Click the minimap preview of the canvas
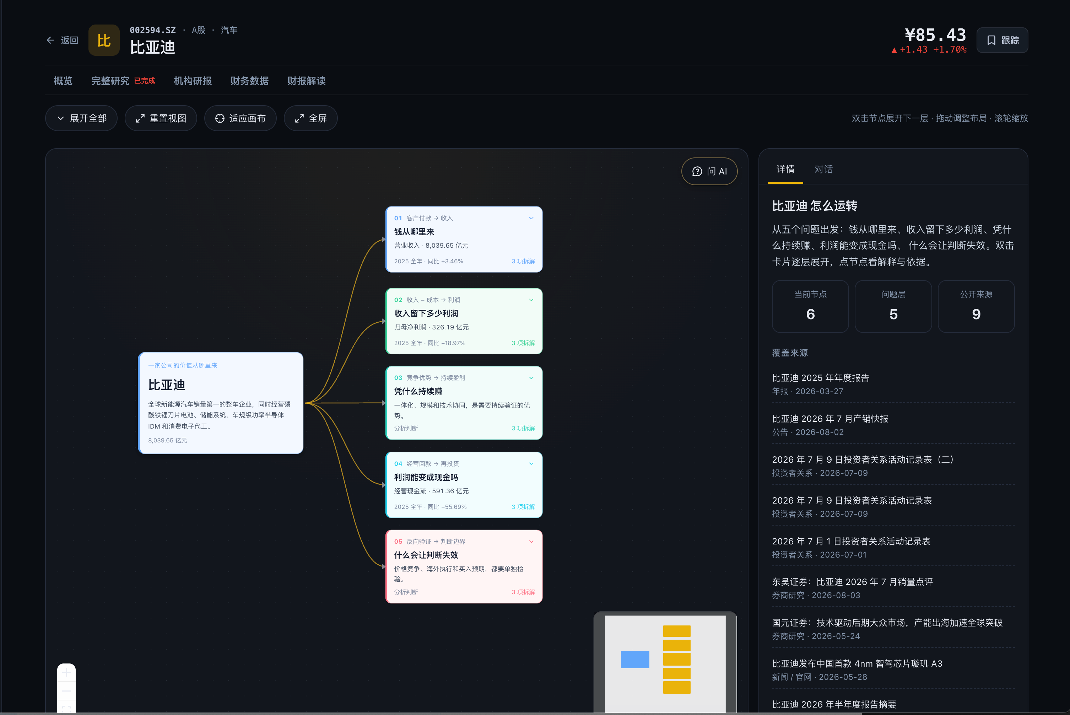 point(665,662)
